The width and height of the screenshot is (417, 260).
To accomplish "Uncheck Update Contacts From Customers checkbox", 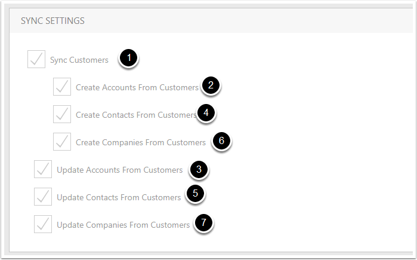I will [43, 197].
